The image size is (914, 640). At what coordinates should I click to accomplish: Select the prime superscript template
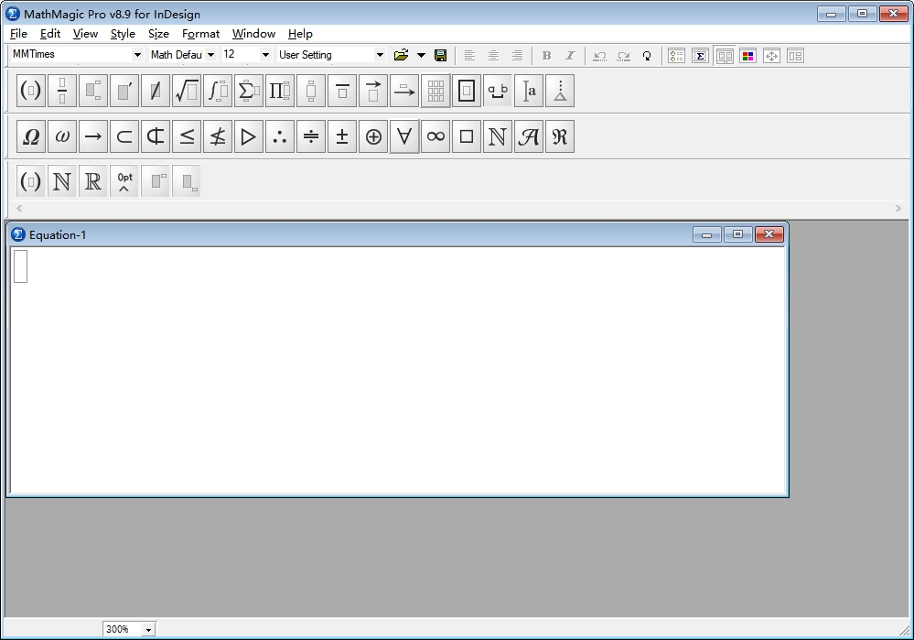pos(124,91)
